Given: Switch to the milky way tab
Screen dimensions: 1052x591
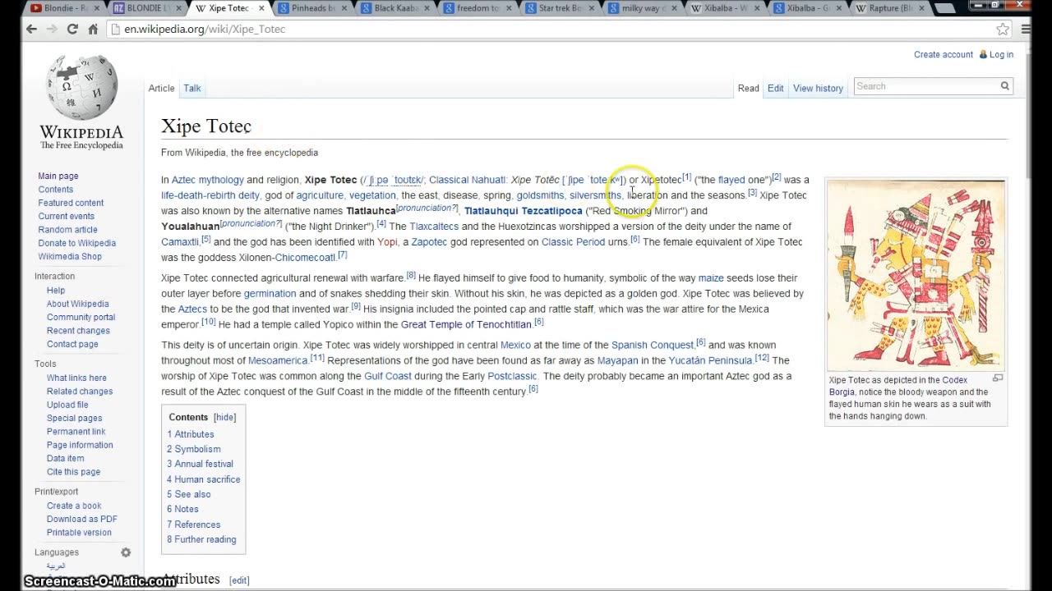Looking at the screenshot, I should coord(640,8).
